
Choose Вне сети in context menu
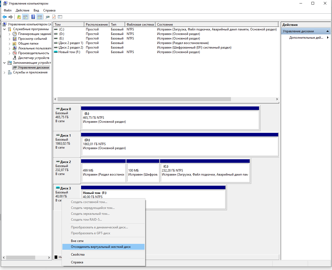click(103, 241)
